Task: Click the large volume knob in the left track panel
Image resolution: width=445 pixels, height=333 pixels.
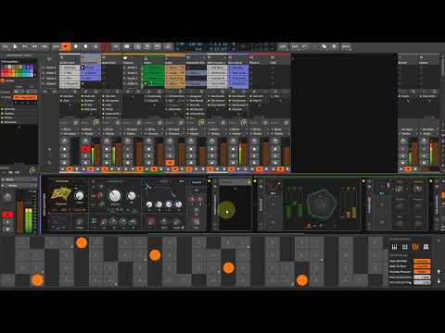Action: pos(7,196)
